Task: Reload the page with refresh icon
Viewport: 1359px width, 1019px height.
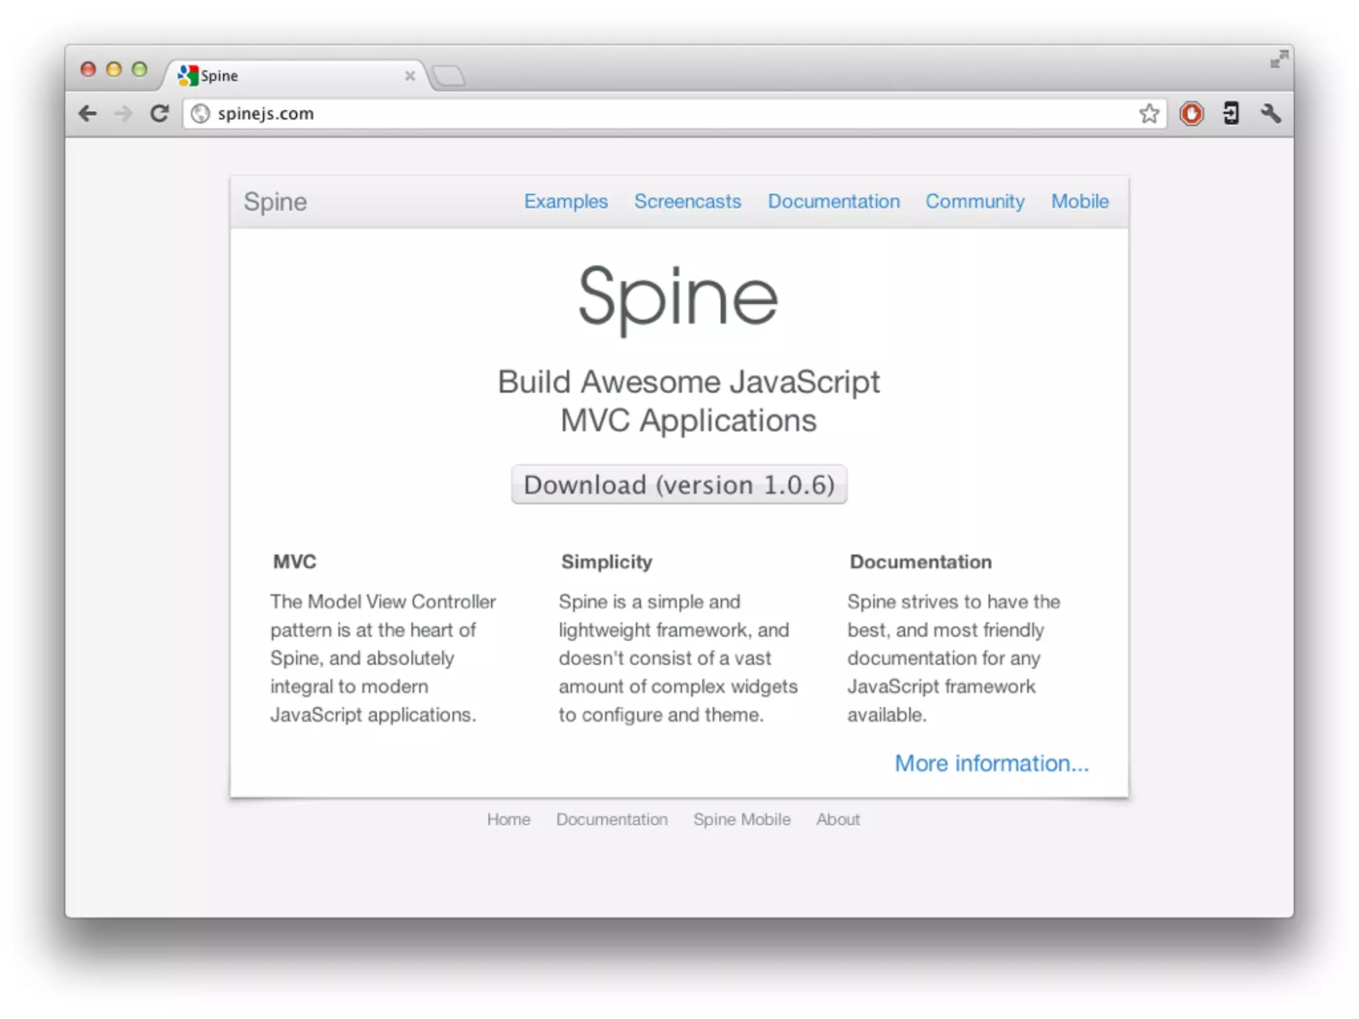Action: [x=159, y=113]
